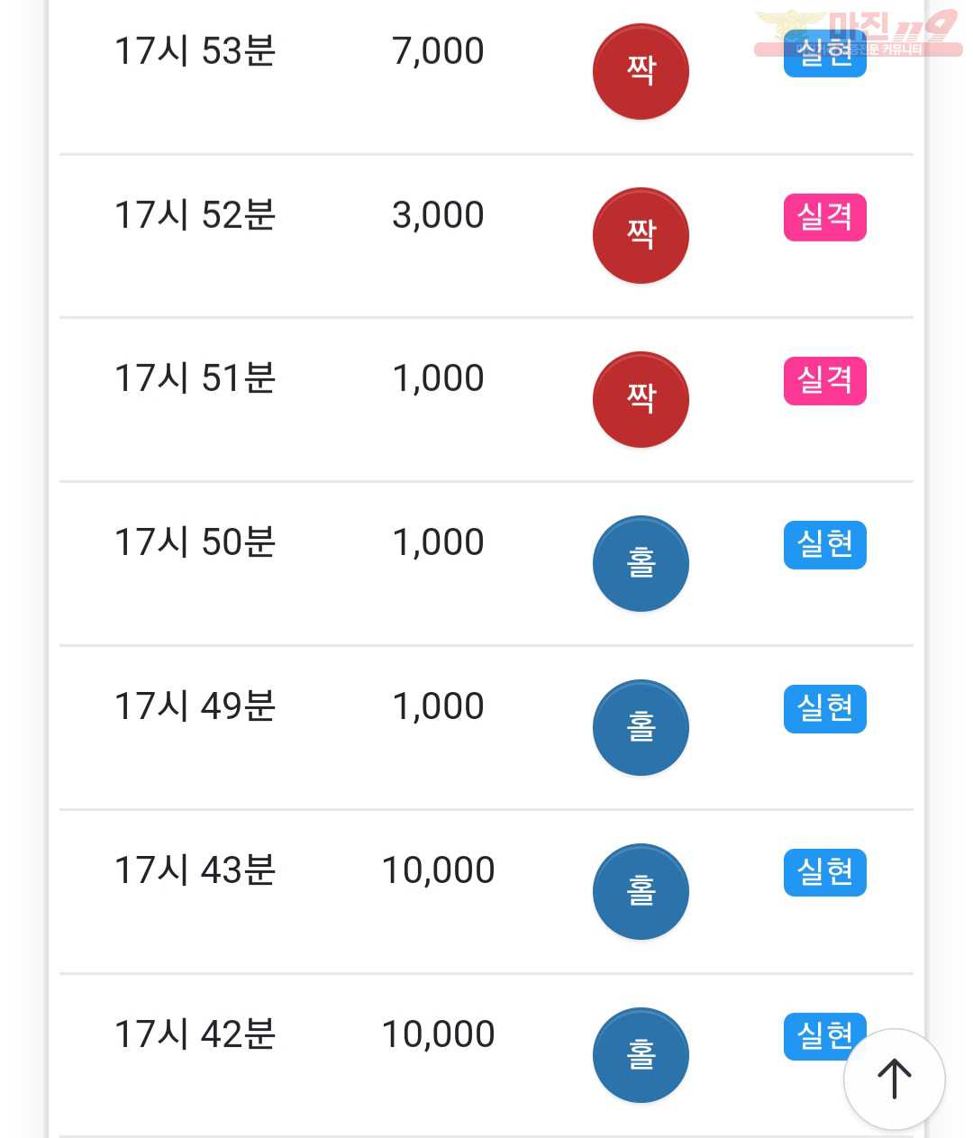Select the 3,000 amount value
This screenshot has width=973, height=1138.
pos(438,216)
